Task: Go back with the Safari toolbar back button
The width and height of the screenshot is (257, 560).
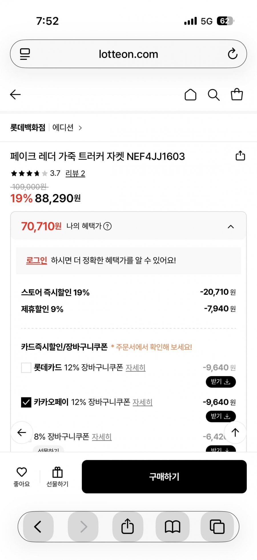Action: (38, 527)
